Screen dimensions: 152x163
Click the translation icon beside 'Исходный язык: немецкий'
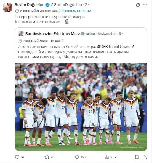coord(17,11)
